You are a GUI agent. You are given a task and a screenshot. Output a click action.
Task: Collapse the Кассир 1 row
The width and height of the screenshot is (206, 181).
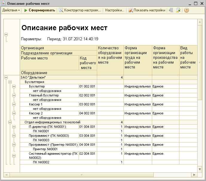pyautogui.click(x=14, y=104)
